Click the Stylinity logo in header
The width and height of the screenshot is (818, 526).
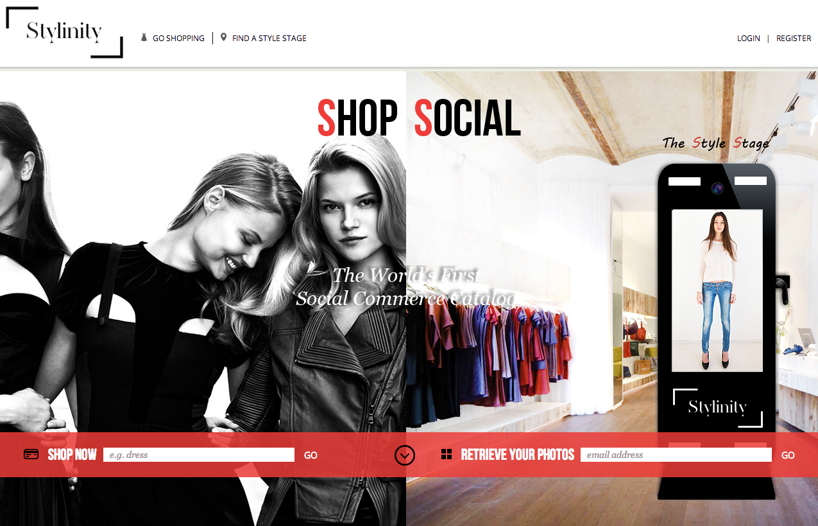(64, 32)
